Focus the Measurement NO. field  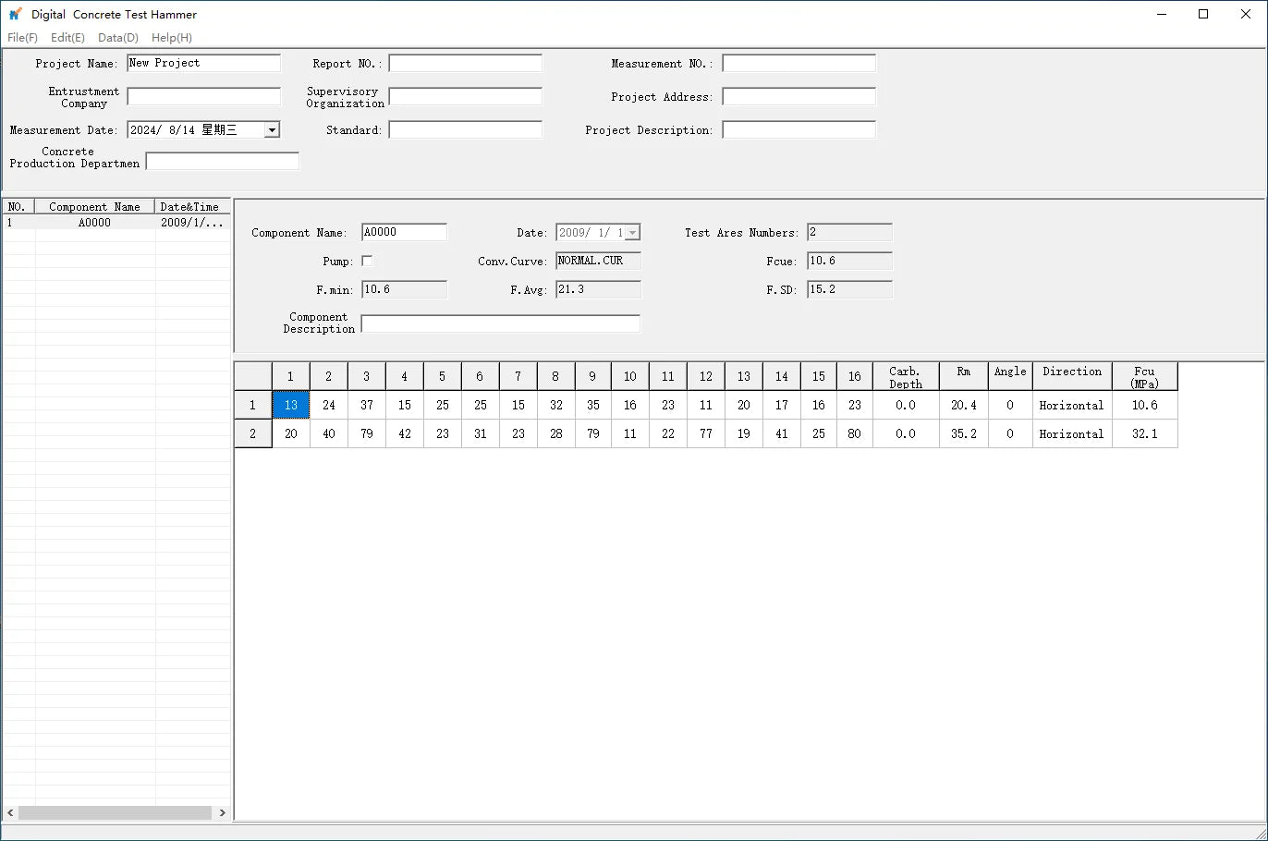point(799,63)
